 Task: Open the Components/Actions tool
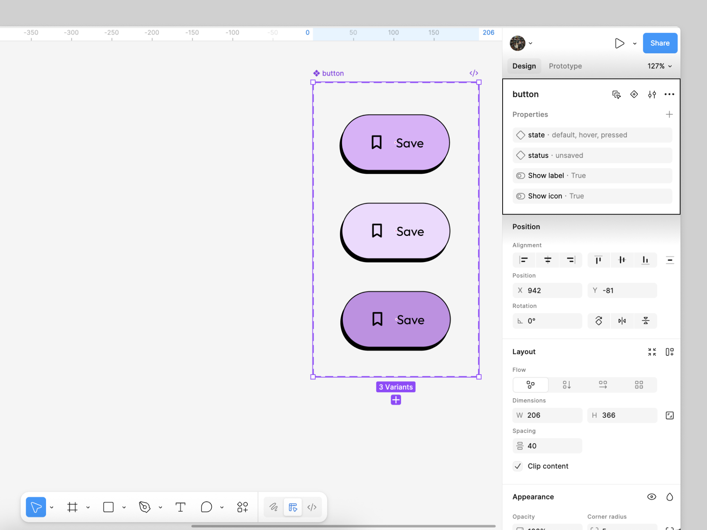coord(242,507)
